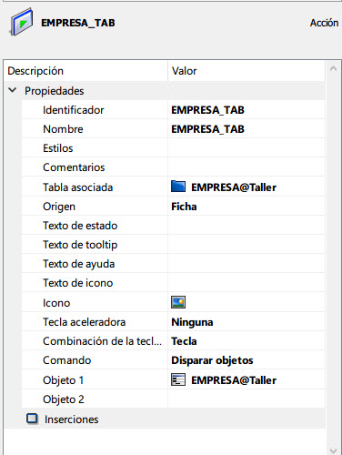
Task: Click the scrollbar up arrow
Action: pyautogui.click(x=333, y=68)
